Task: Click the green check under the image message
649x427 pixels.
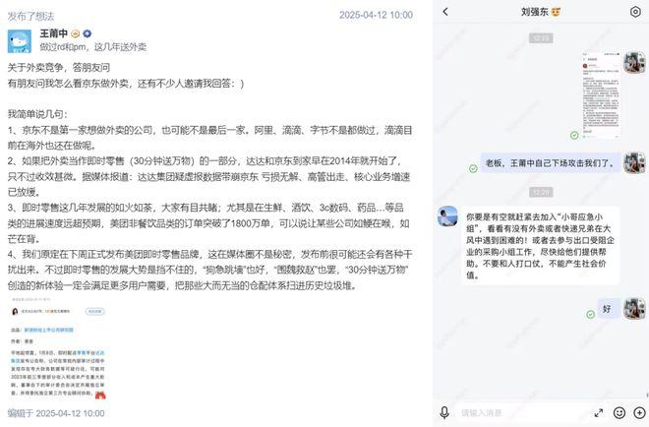Action: click(574, 135)
